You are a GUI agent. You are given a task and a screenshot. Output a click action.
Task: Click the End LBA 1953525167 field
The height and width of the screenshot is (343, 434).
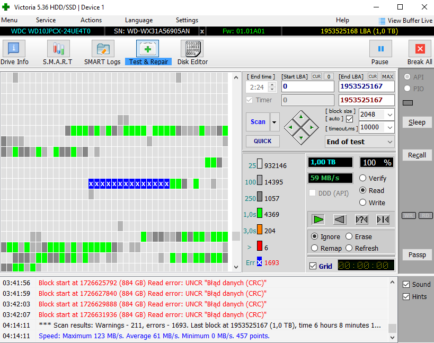pos(367,86)
